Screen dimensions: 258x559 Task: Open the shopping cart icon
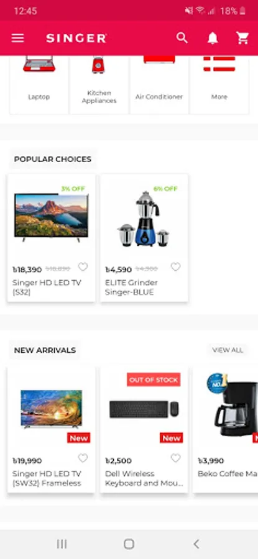[242, 38]
